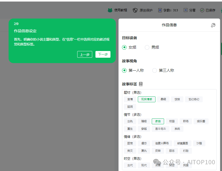This screenshot has width=222, height=171.
Task: Enable the 娱乐圈 plot tag
Action: point(201,121)
